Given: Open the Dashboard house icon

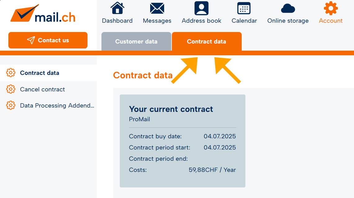Looking at the screenshot, I should click(117, 8).
